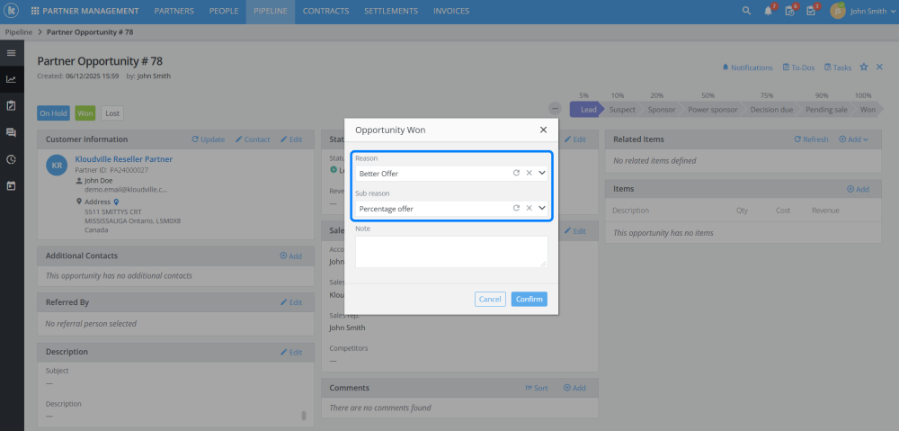Screen dimensions: 899x431
Task: Expand the Reason dropdown arrow
Action: [542, 173]
